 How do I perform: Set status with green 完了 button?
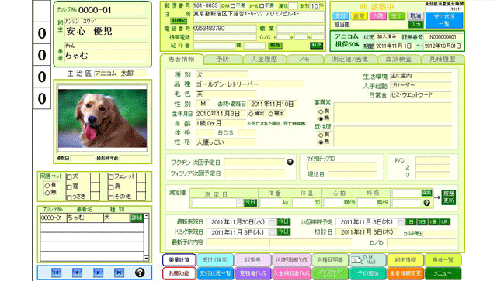pos(397,15)
